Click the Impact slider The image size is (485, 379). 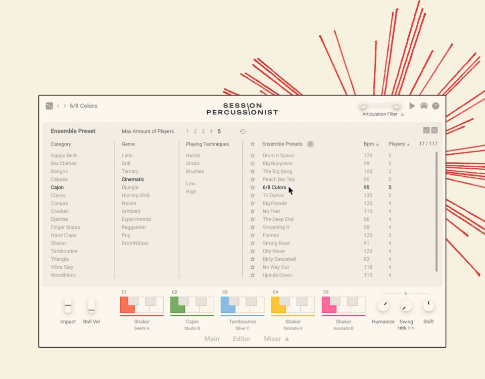tap(68, 305)
